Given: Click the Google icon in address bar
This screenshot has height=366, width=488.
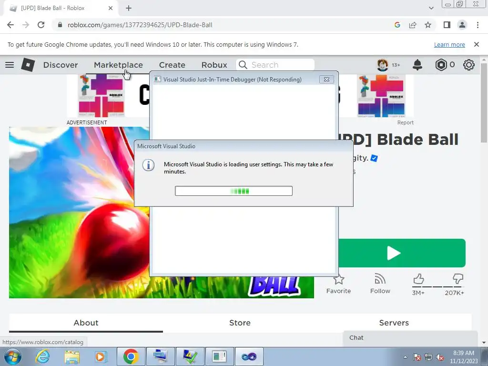Looking at the screenshot, I should pos(397,25).
